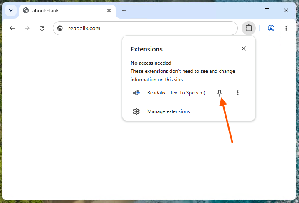The image size is (299, 203).
Task: Click the readalix.com address bar
Action: 145,28
